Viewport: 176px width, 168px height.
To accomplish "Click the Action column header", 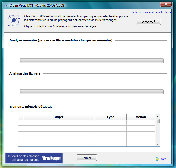I will [x=141, y=117].
